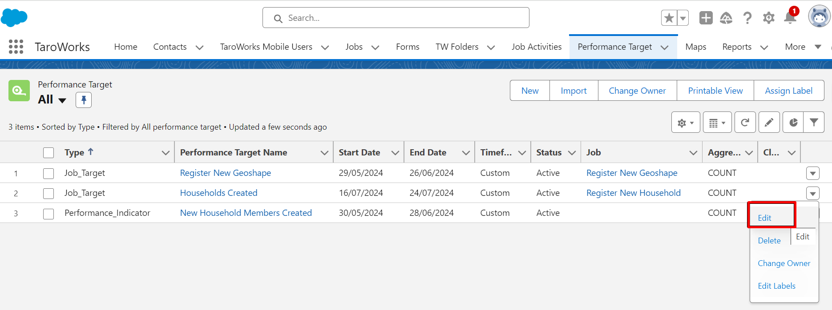
Task: Select the Register New Geoshape row checkbox
Action: click(48, 173)
